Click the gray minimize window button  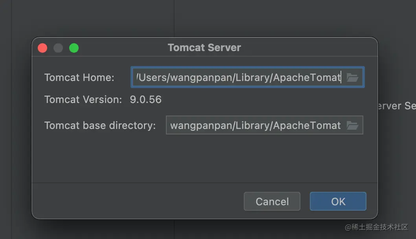click(x=58, y=48)
